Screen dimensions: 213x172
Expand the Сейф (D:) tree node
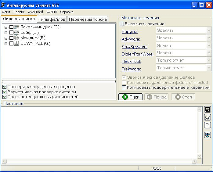6,33
